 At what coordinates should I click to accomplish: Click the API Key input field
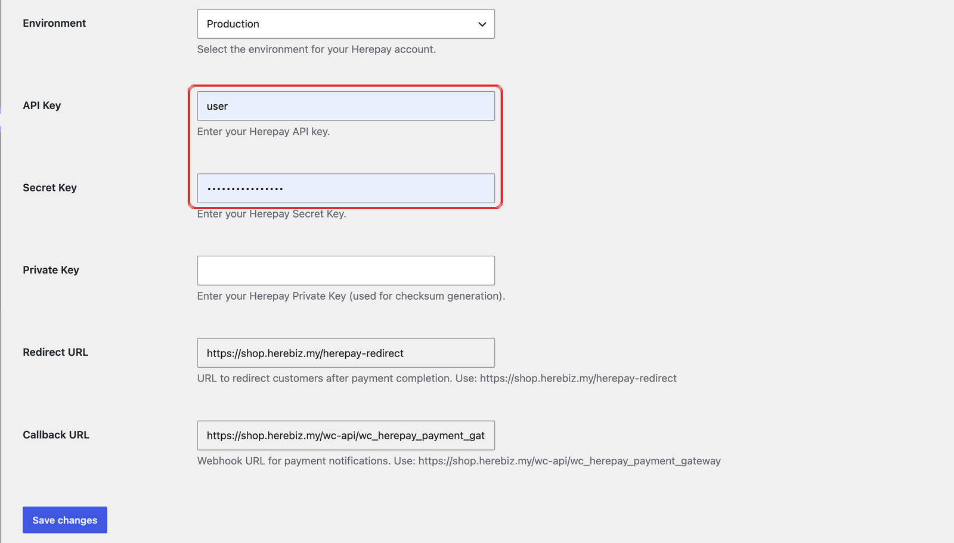click(346, 106)
